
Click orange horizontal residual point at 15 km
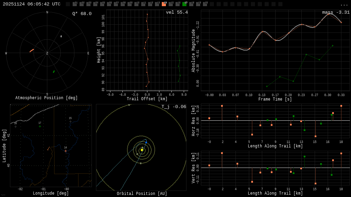coord(315,136)
